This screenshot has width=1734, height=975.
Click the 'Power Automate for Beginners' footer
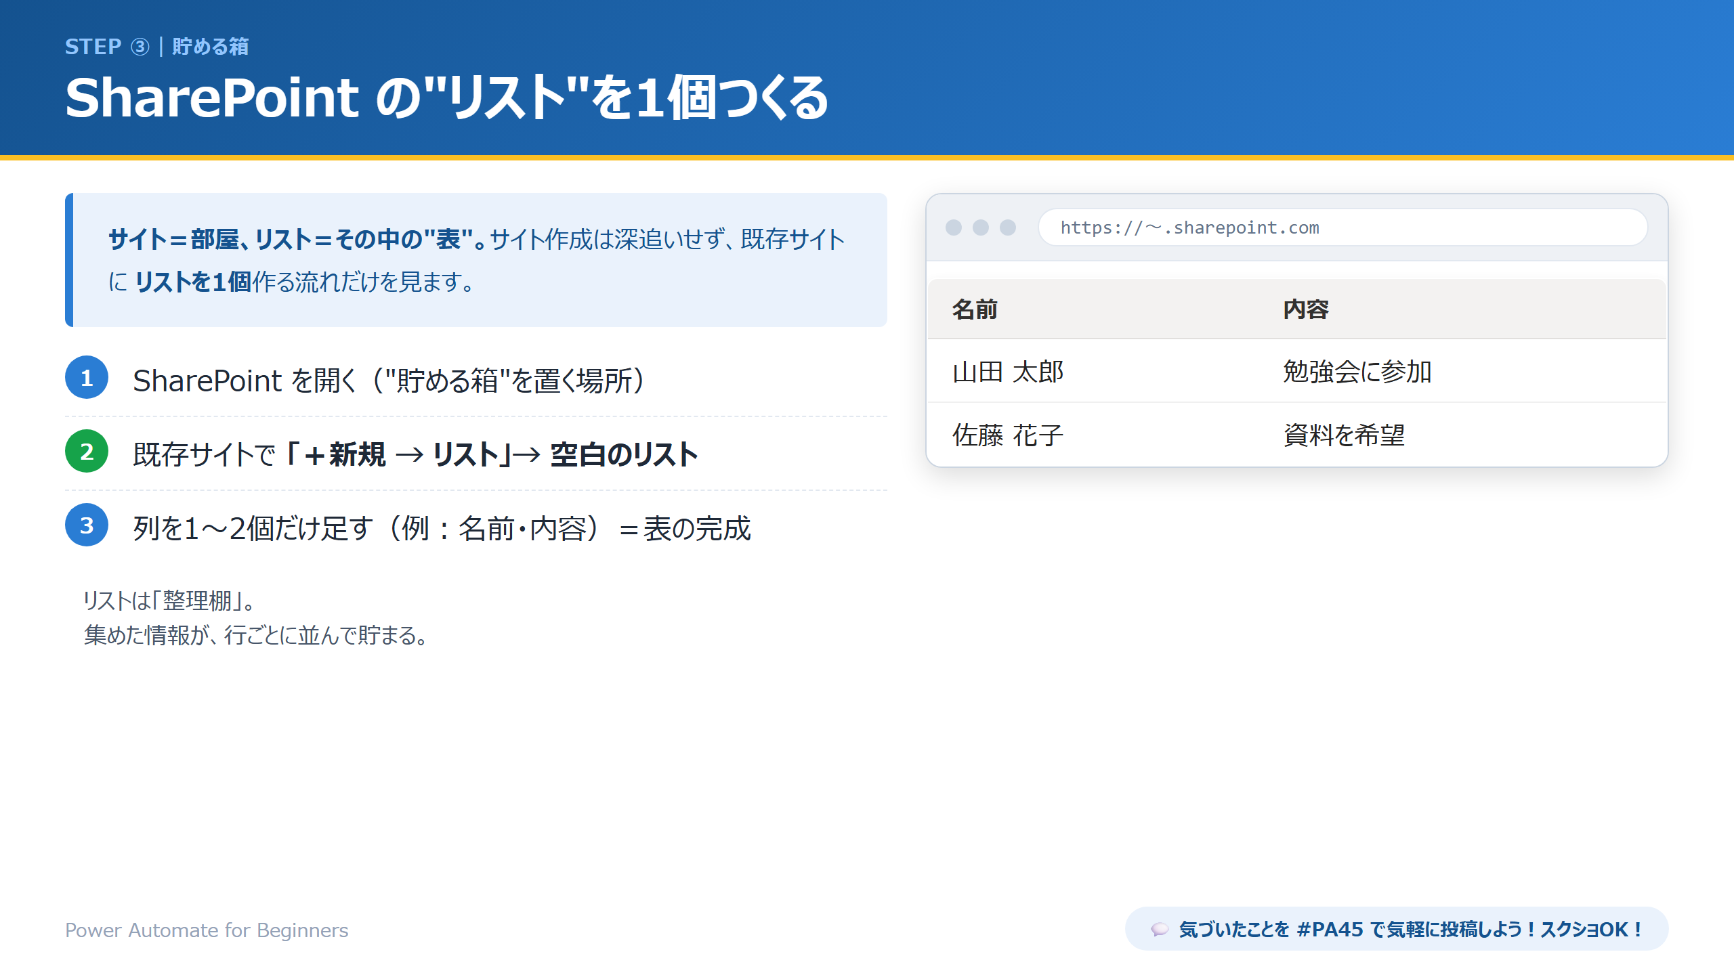tap(207, 930)
